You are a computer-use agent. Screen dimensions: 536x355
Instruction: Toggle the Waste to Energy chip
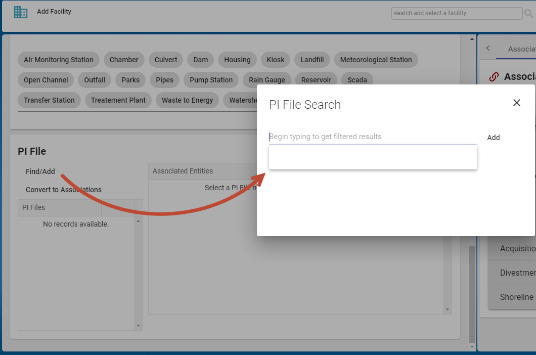coord(187,100)
